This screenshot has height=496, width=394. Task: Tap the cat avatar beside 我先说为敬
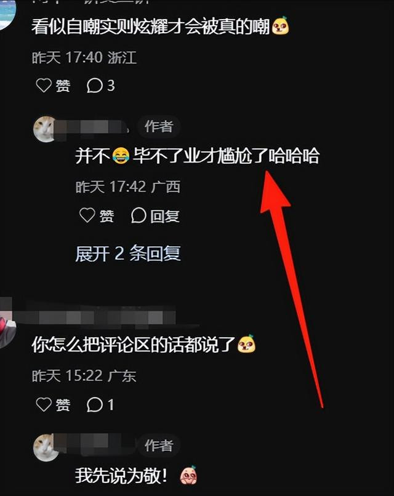coord(46,447)
